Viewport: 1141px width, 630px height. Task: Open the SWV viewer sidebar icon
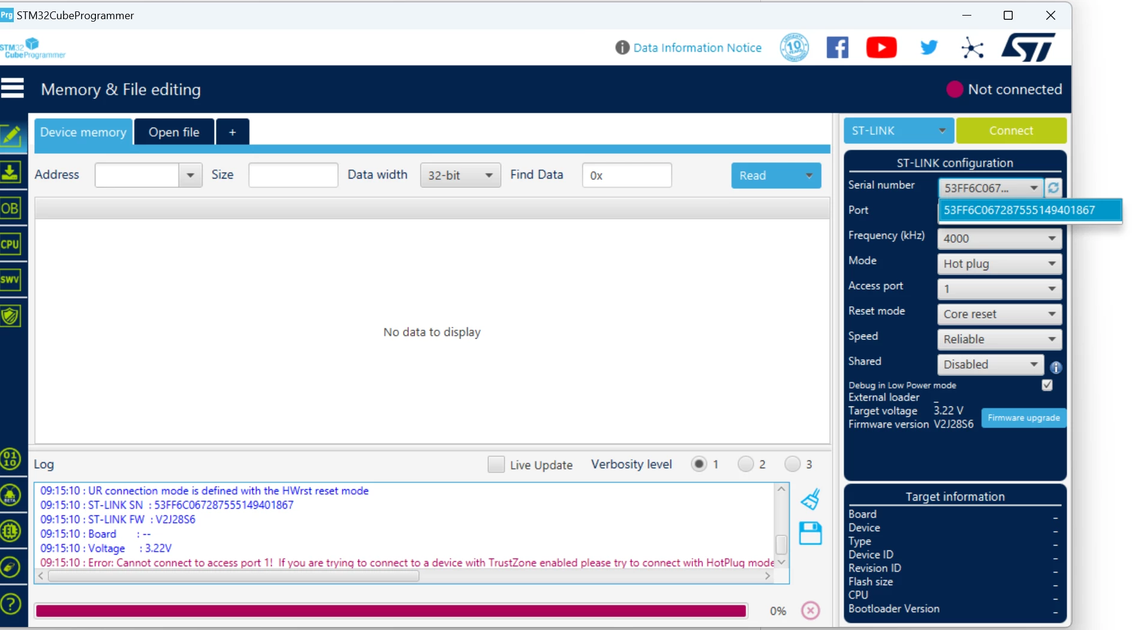point(10,280)
